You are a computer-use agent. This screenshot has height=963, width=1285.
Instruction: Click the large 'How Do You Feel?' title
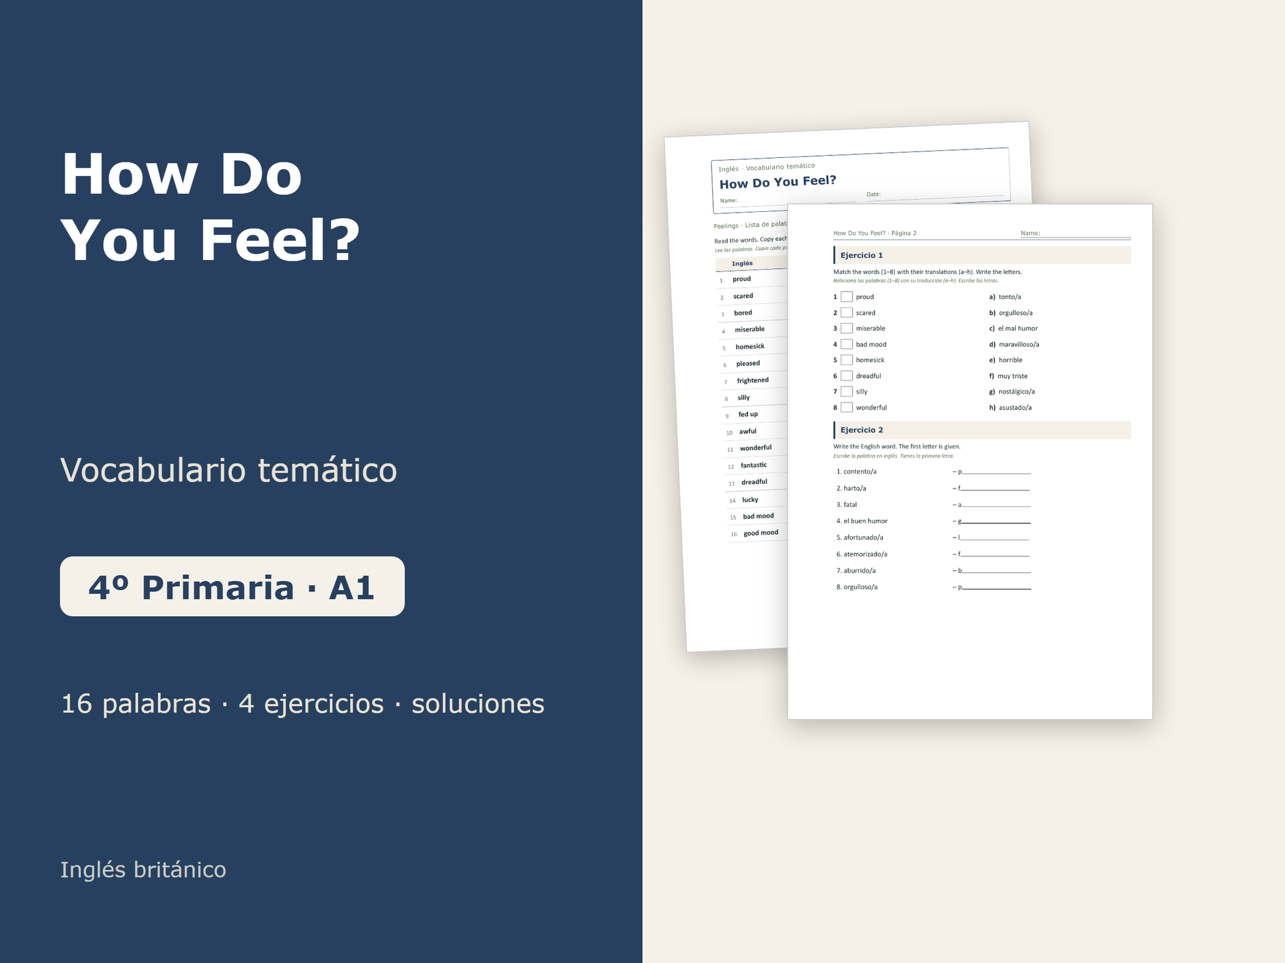[210, 207]
